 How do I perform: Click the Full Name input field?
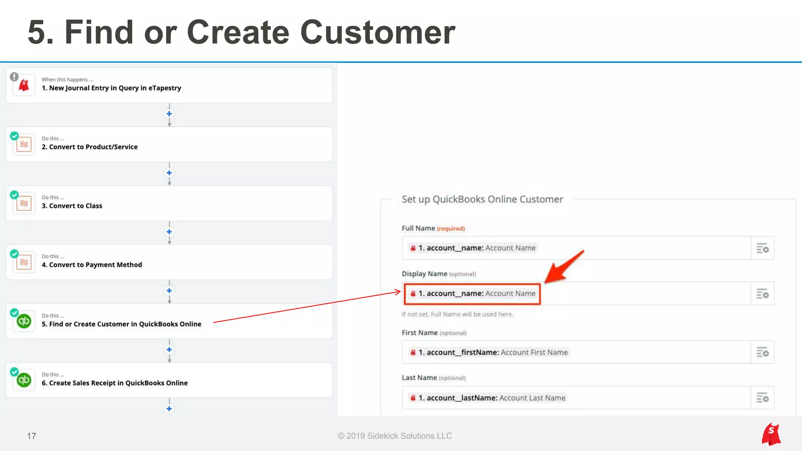tap(576, 248)
